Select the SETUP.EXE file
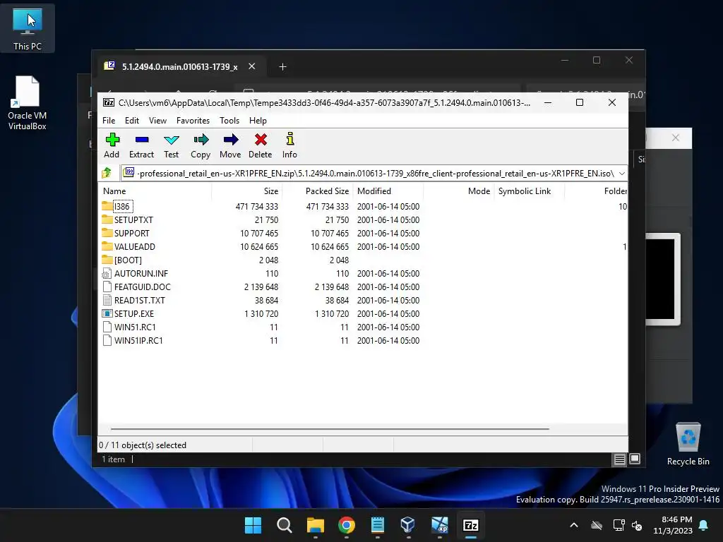Image resolution: width=723 pixels, height=542 pixels. click(x=128, y=313)
